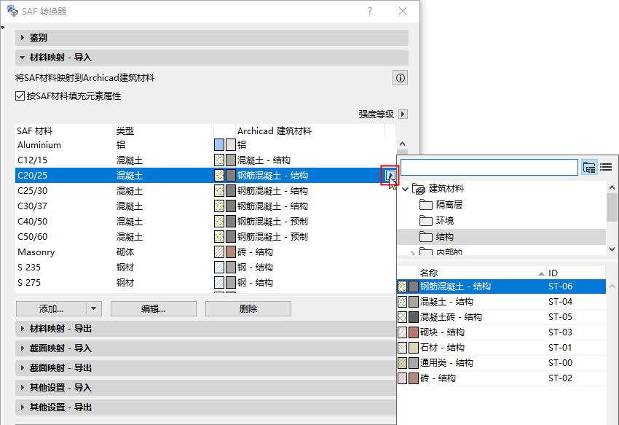Click the blue fill swatch on Aluminium row
619x425 pixels.
tap(219, 144)
